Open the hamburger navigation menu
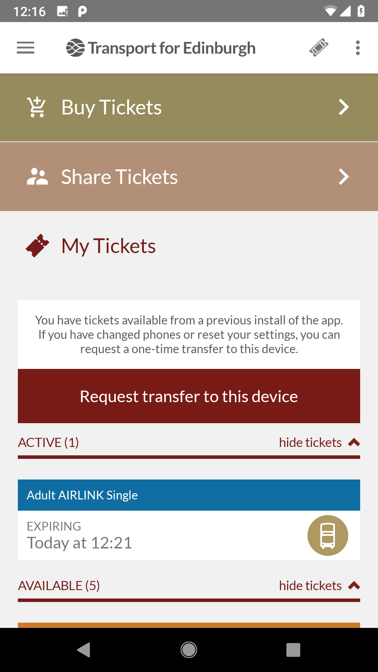The height and width of the screenshot is (672, 378). [26, 48]
